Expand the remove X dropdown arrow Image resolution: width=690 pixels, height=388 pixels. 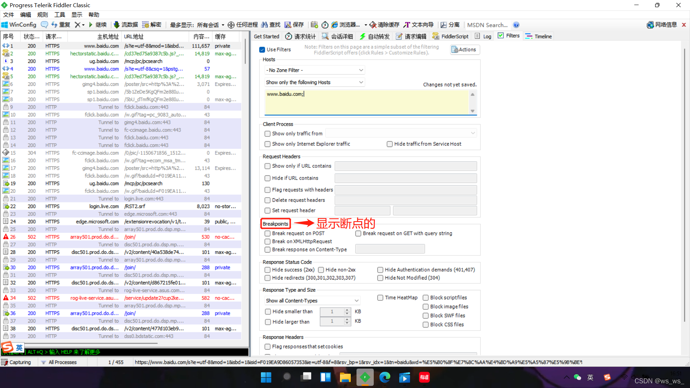pos(83,25)
